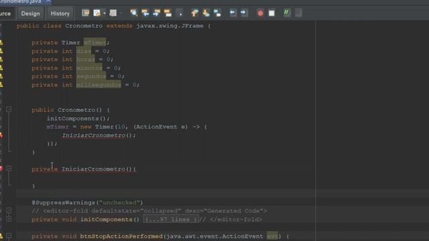Screen dimensions: 429x241
Task: Click warning icon beside int dias line
Action: pos(1,51)
